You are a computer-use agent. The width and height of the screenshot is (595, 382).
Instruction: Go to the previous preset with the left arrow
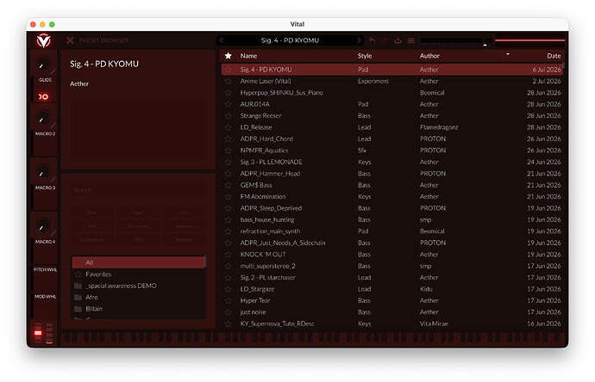(222, 40)
